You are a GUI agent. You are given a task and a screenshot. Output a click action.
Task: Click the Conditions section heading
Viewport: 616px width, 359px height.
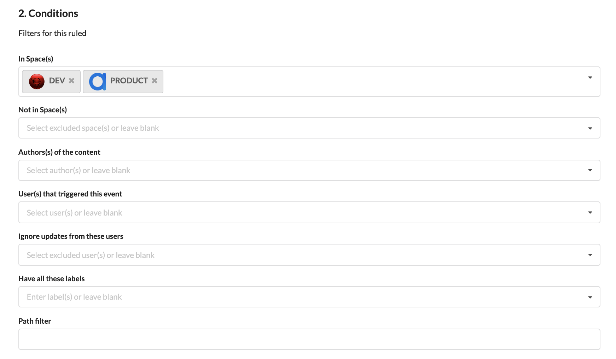coord(48,13)
